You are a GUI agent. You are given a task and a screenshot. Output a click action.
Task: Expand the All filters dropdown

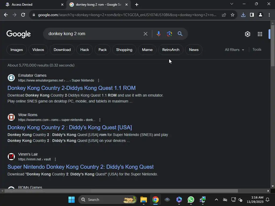(234, 50)
